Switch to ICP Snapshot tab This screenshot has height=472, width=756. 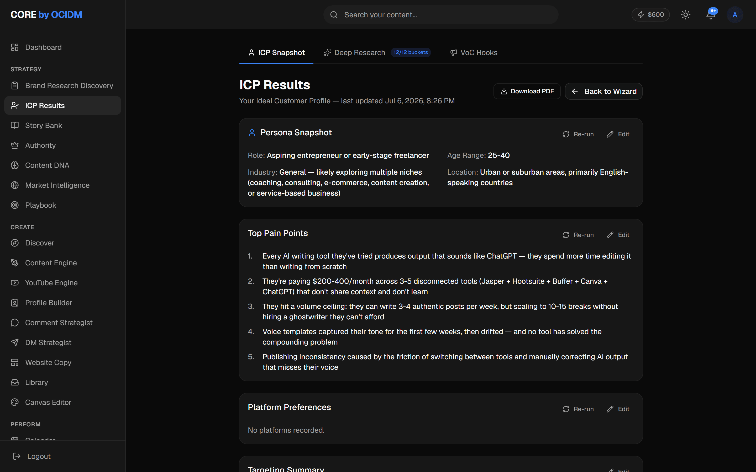coord(276,52)
